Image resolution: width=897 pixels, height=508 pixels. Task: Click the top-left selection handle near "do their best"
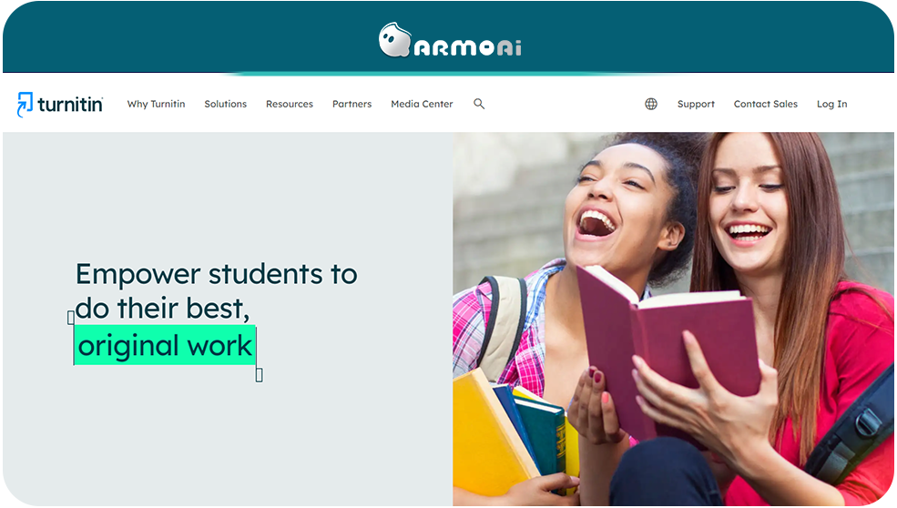pos(71,318)
